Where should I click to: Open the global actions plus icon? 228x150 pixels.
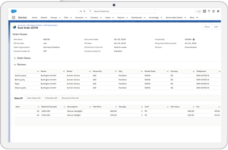point(204,11)
